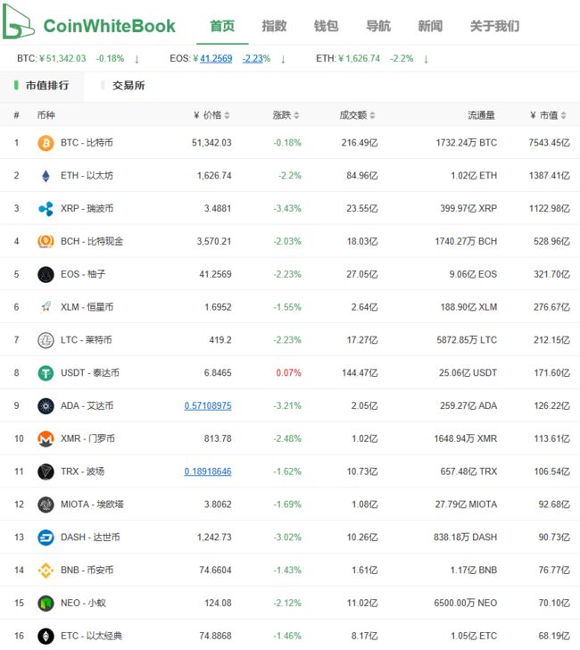Click the XRP ripple coin icon
The height and width of the screenshot is (650, 580).
[46, 209]
